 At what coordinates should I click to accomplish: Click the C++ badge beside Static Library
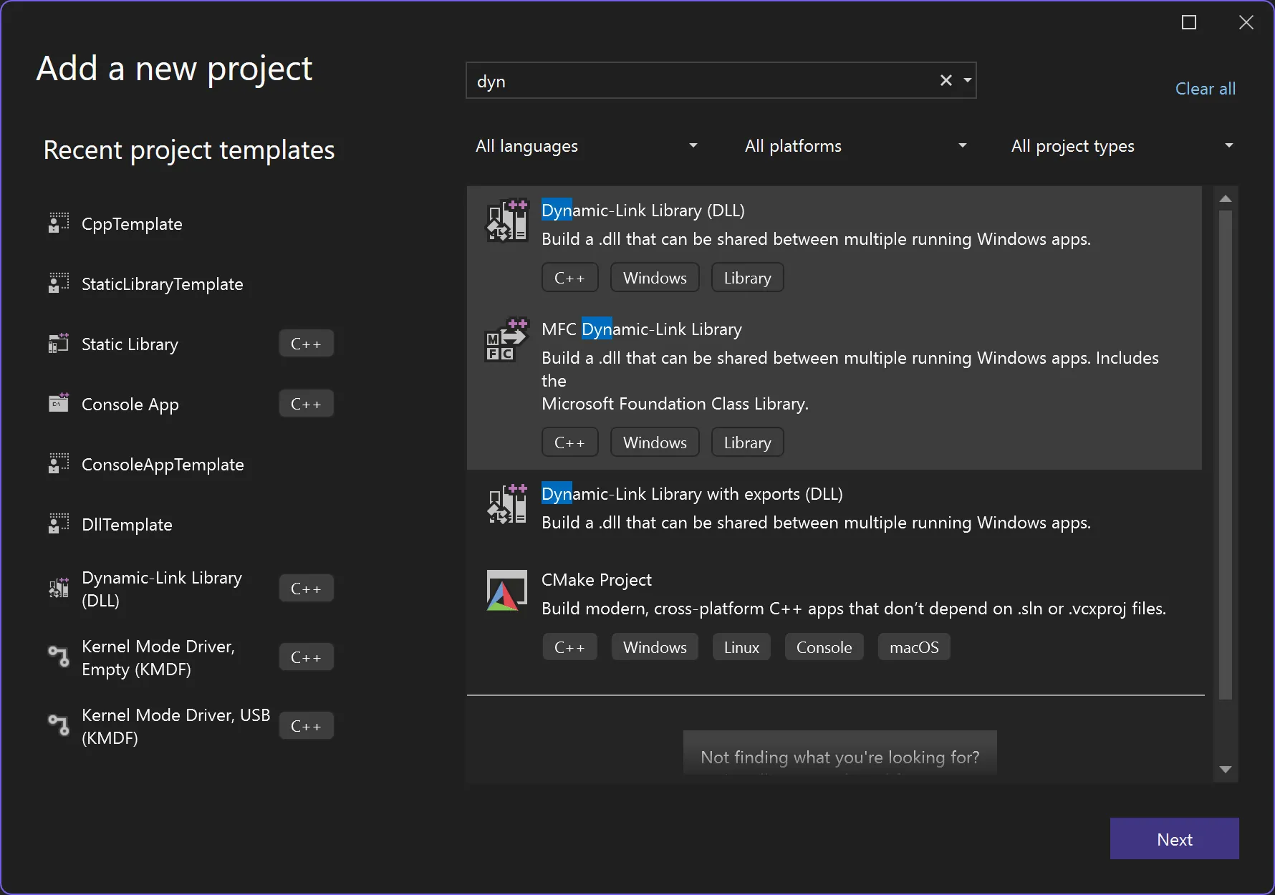306,344
